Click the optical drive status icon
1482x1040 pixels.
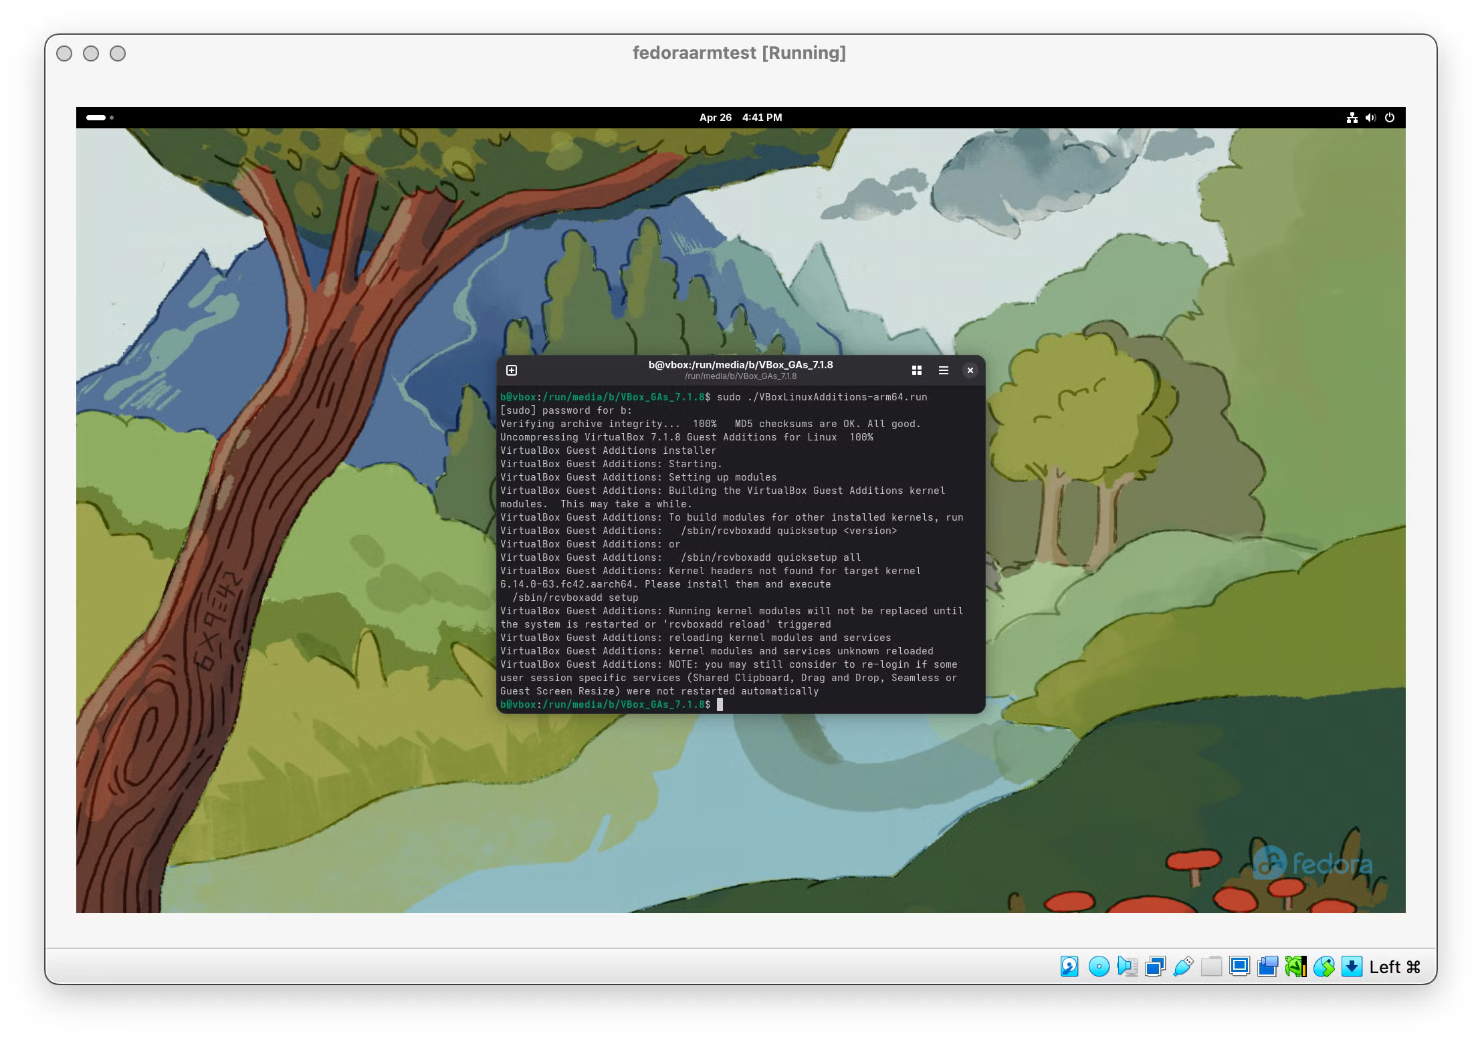1098,966
